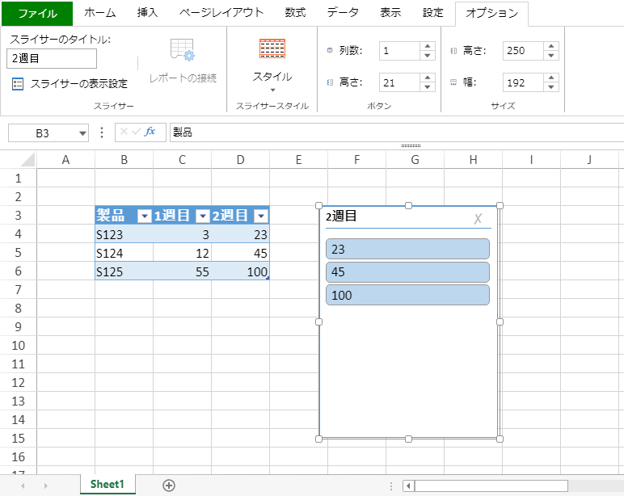The height and width of the screenshot is (496, 624).
Task: Expand the Name Box dropdown
Action: [82, 133]
